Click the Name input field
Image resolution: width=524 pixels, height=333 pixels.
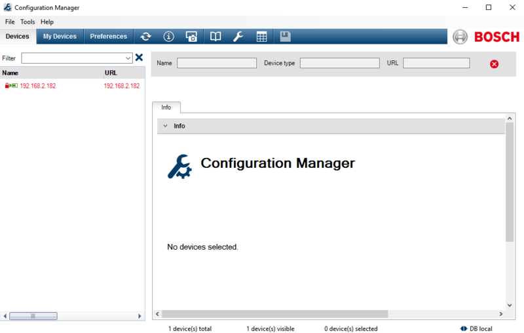pyautogui.click(x=217, y=63)
